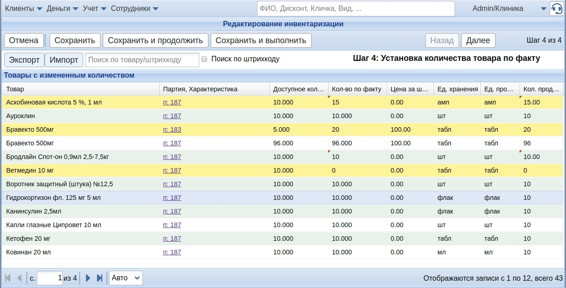The height and width of the screenshot is (288, 566).
Task: Click the page number input field
Action: coord(50,278)
